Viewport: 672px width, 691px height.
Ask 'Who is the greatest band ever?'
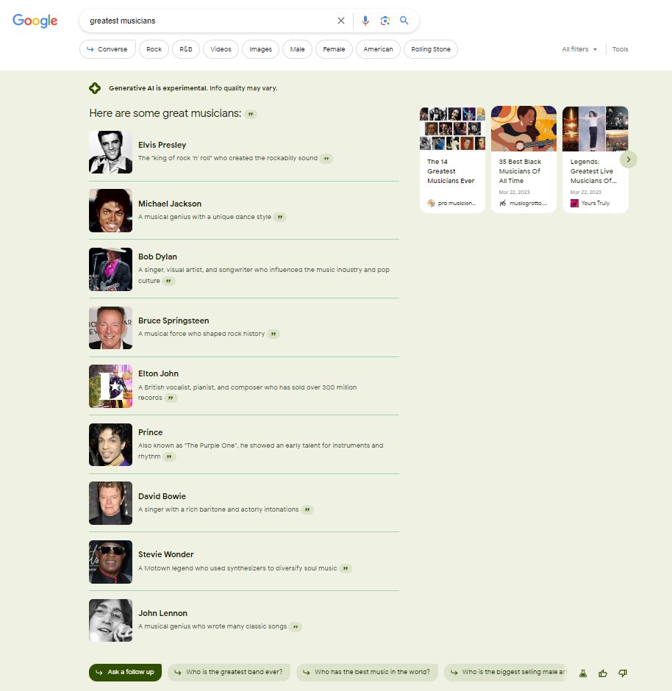click(229, 673)
